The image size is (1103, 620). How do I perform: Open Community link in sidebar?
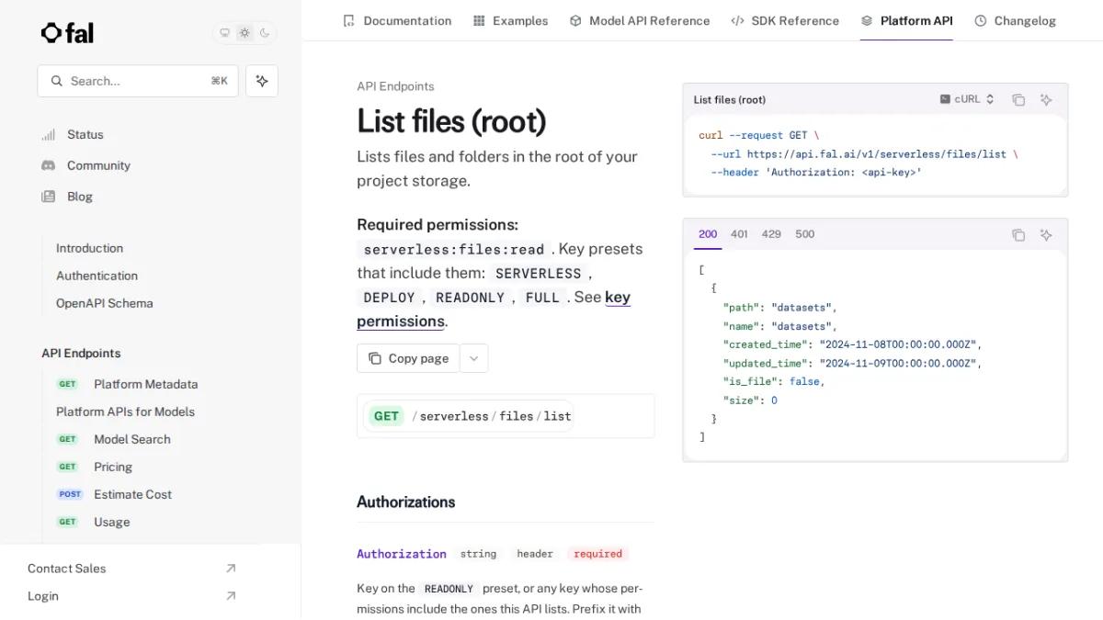click(x=98, y=165)
